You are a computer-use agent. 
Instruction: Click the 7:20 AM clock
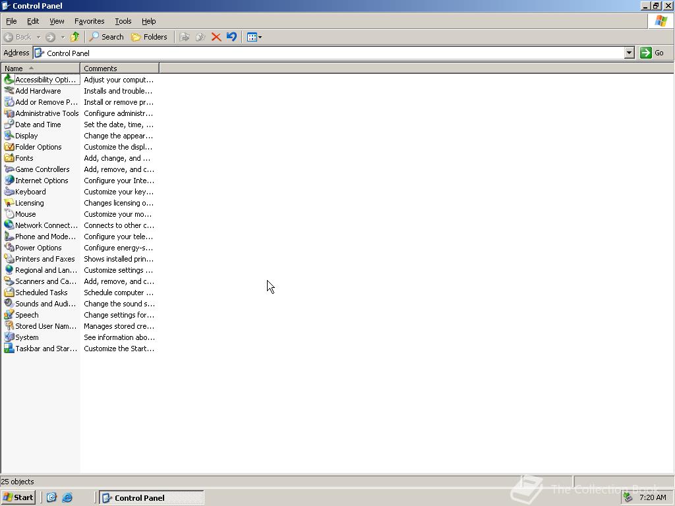click(653, 497)
